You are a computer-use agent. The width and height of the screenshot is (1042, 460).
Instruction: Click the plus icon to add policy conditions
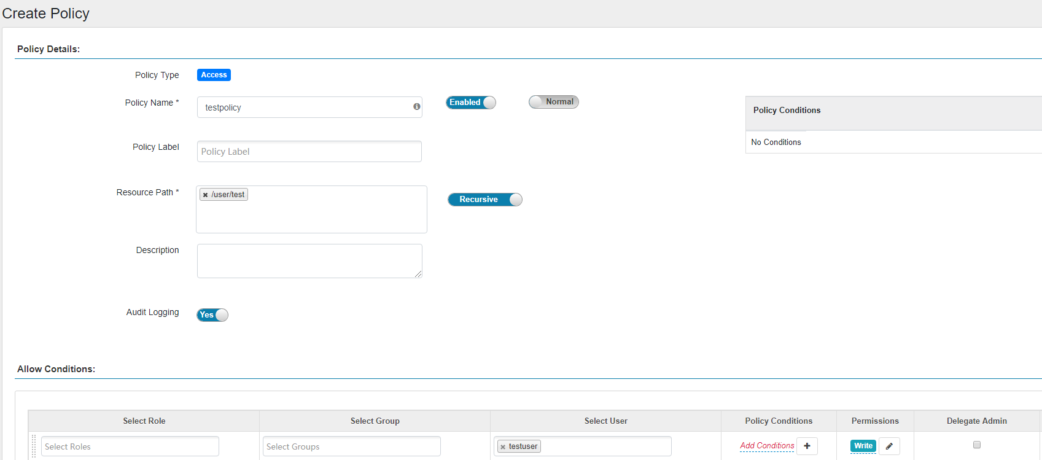(x=807, y=446)
